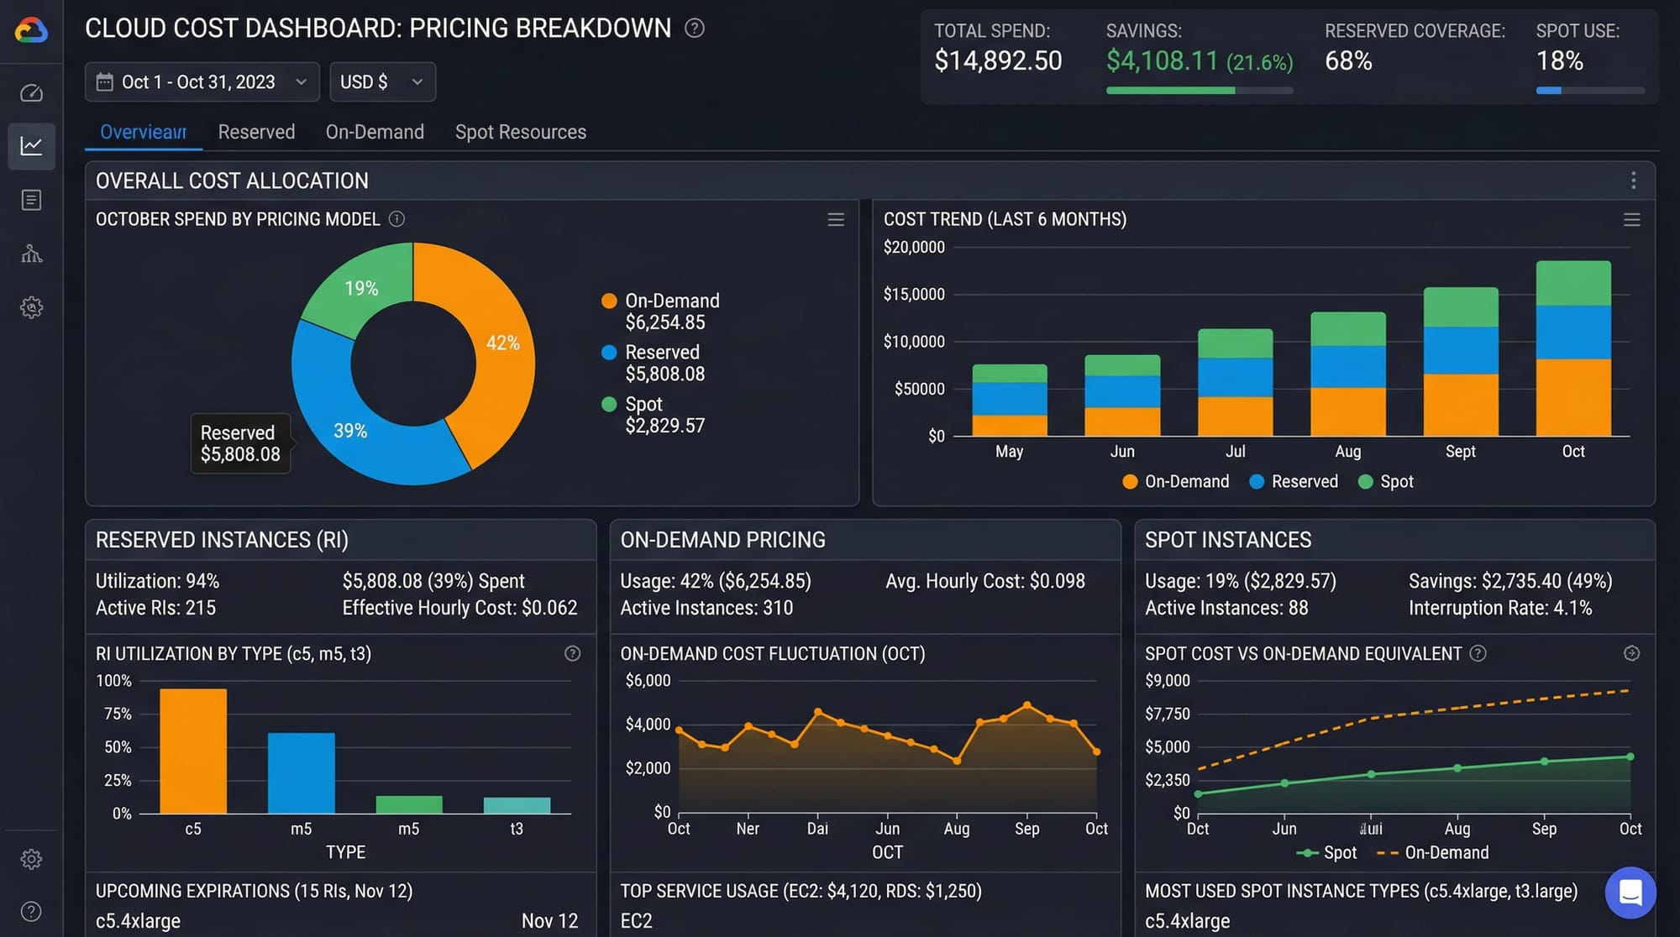
Task: Click the resource hierarchy icon in the sidebar
Action: 31,254
